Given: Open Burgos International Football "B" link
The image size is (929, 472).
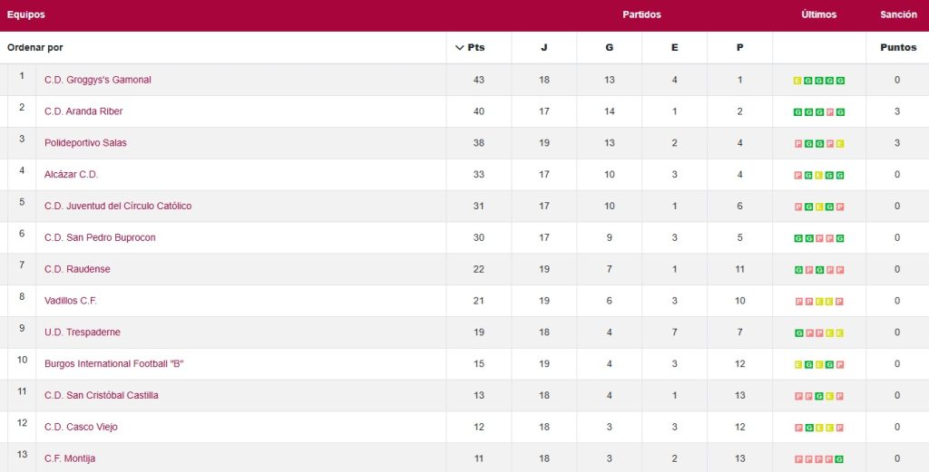Looking at the screenshot, I should [114, 364].
